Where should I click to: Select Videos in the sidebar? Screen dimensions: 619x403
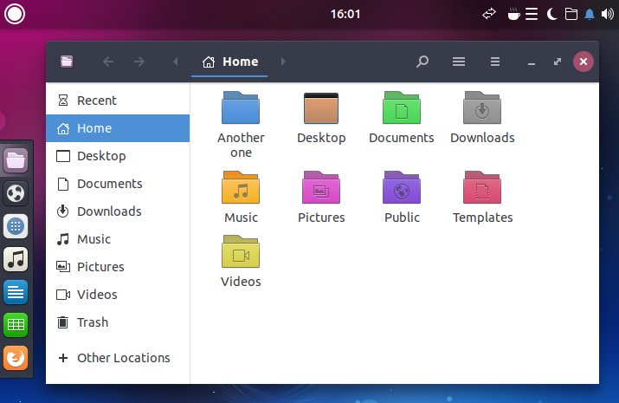(118, 295)
